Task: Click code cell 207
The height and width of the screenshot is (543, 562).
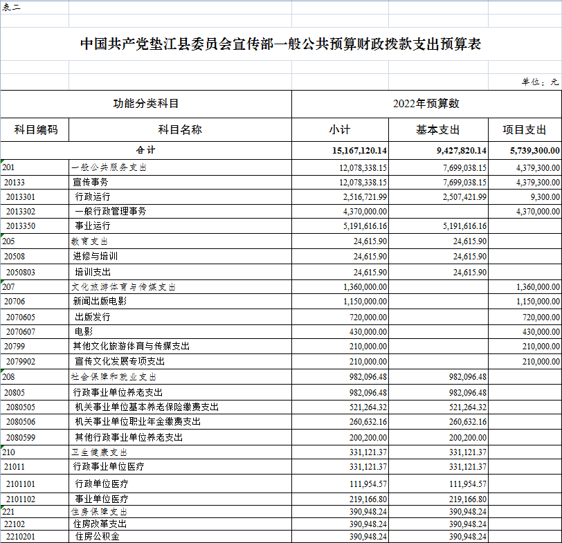Action: click(35, 287)
